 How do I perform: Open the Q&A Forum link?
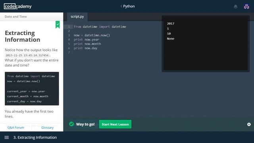tap(16, 128)
